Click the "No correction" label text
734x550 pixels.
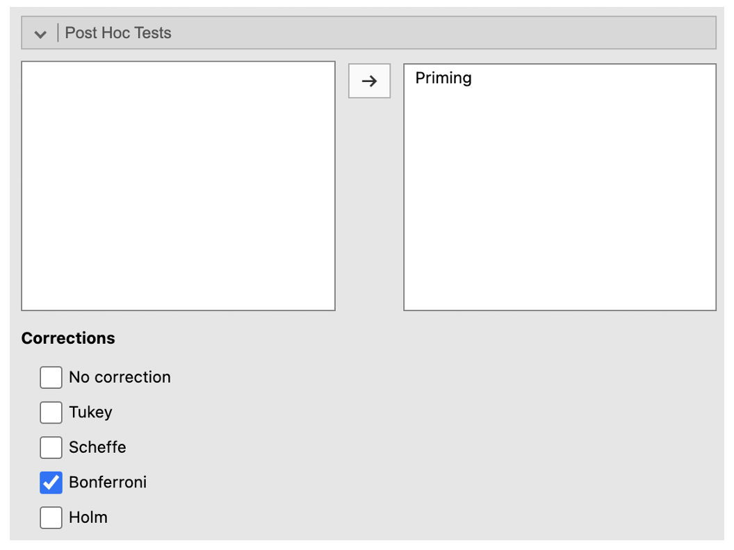(120, 378)
